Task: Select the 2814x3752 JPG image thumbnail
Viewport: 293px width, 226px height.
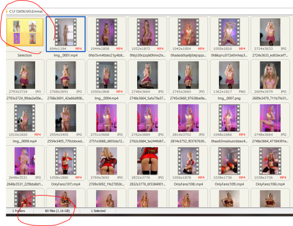Action: pyautogui.click(x=188, y=118)
